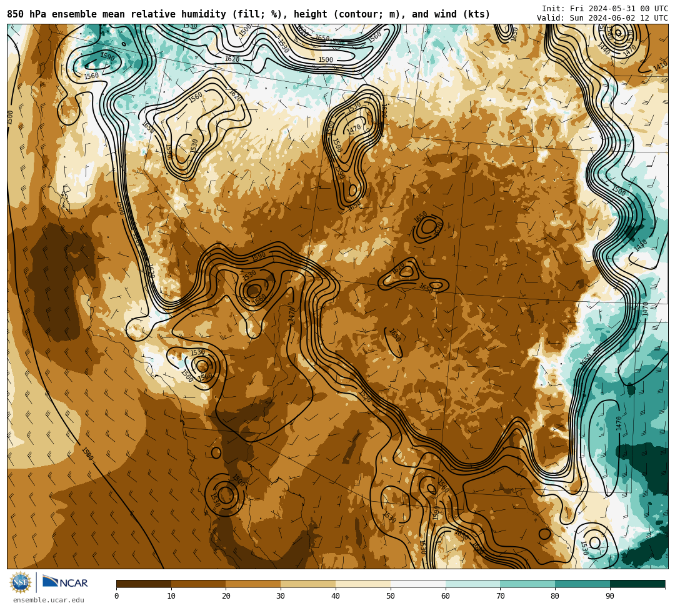The height and width of the screenshot is (608, 675).
Task: Select the 0-10% dark brown colorbar segment
Action: point(144,584)
